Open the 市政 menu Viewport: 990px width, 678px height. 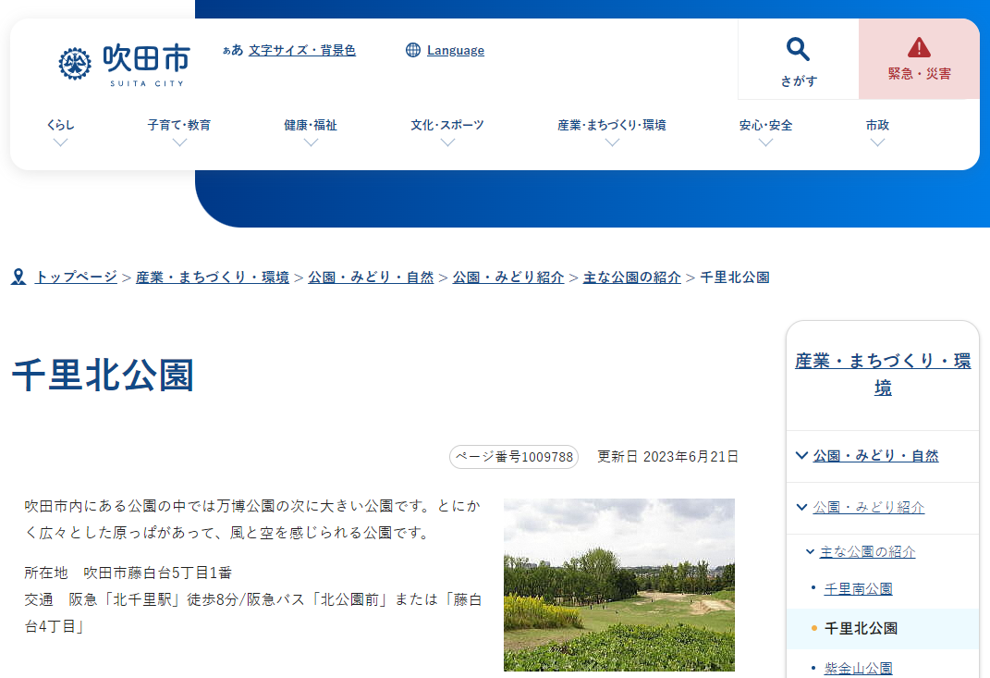[878, 142]
